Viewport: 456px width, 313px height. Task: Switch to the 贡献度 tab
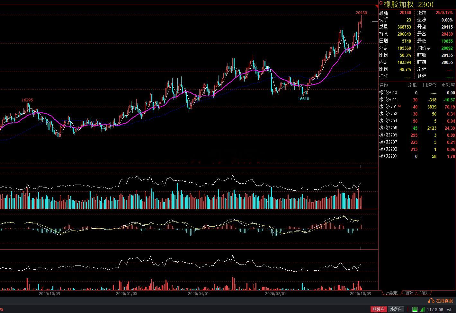(x=392, y=293)
